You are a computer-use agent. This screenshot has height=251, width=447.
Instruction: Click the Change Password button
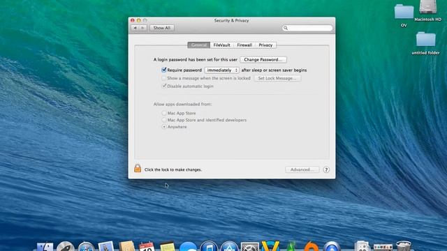[x=263, y=60]
